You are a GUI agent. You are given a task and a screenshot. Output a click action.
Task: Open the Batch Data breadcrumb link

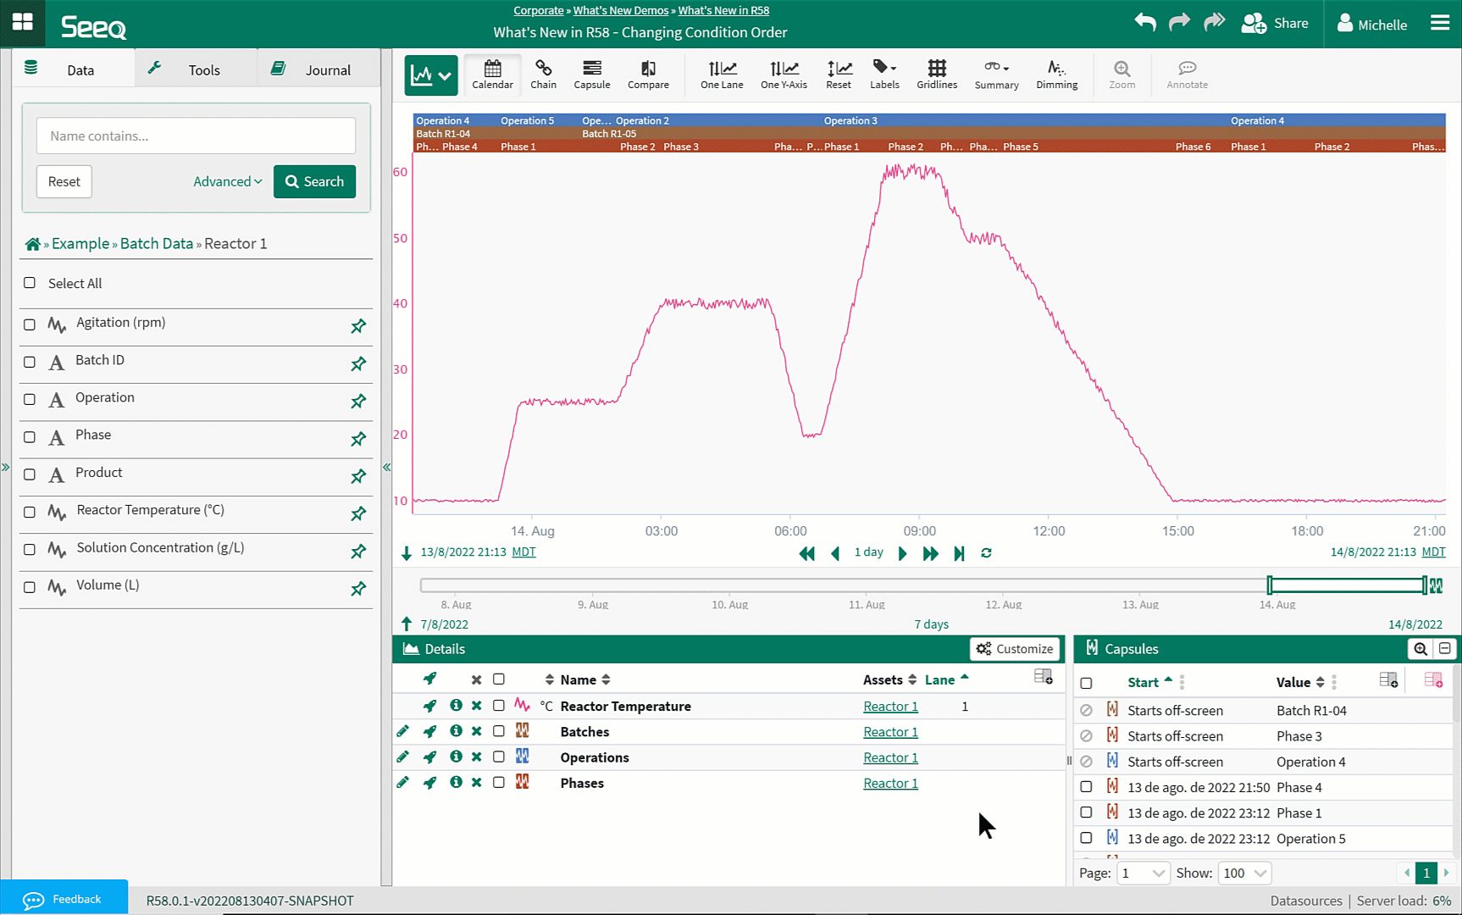[x=157, y=243]
